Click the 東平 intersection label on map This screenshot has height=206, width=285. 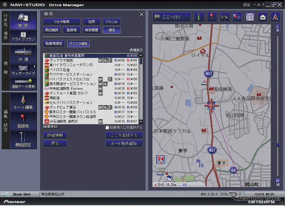click(x=221, y=163)
